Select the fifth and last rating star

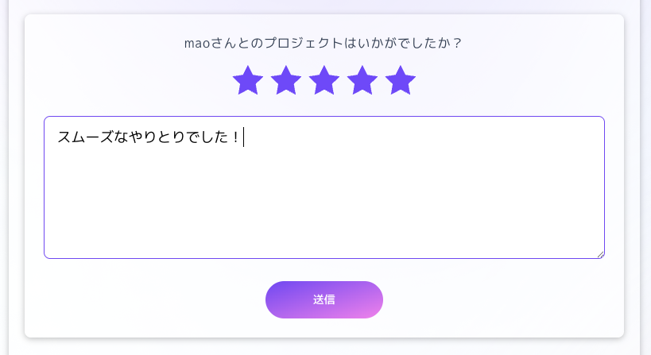click(x=401, y=81)
